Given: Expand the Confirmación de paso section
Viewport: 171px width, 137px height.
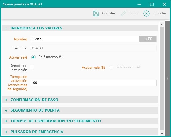Looking at the screenshot, I should (x=80, y=100).
